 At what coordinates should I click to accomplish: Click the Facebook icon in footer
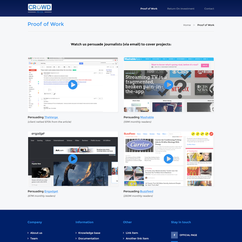tap(174, 235)
